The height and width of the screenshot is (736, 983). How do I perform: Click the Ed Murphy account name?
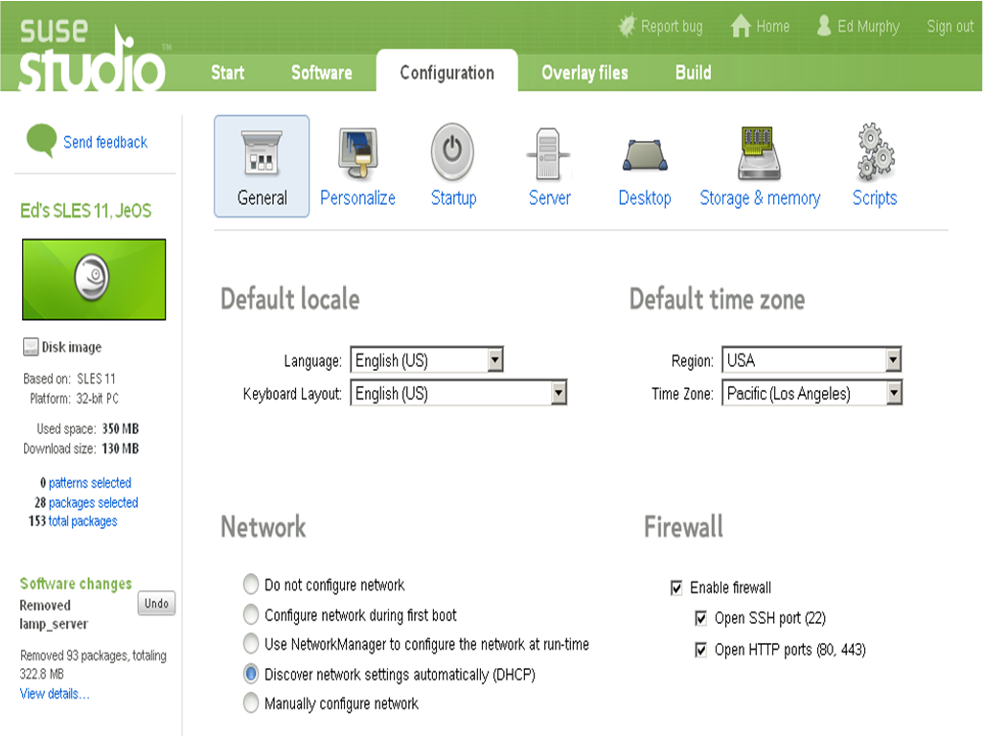click(868, 26)
